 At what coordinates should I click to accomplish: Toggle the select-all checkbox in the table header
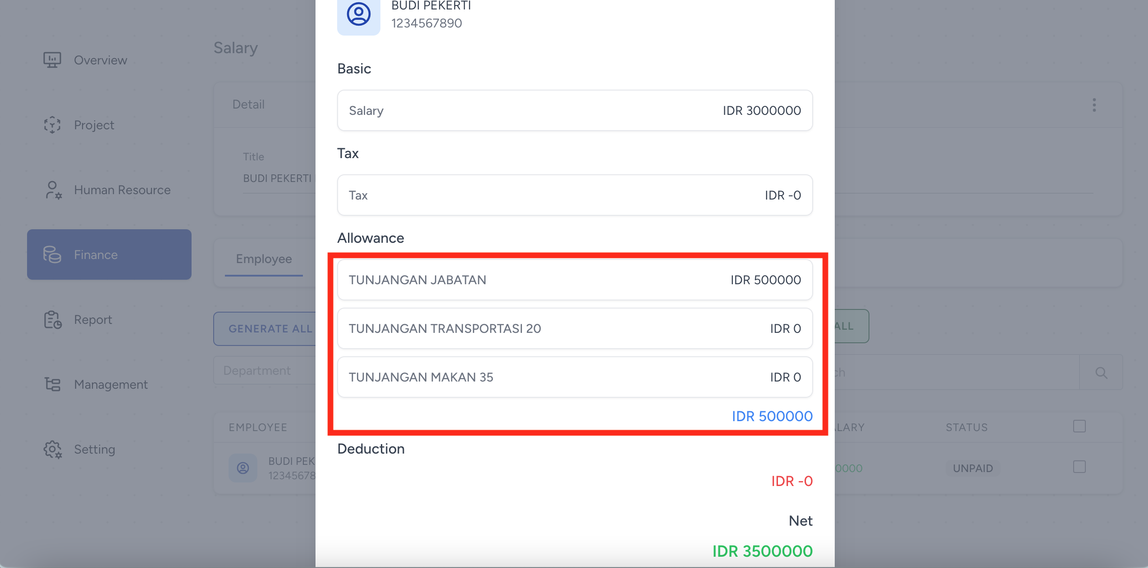point(1079,426)
